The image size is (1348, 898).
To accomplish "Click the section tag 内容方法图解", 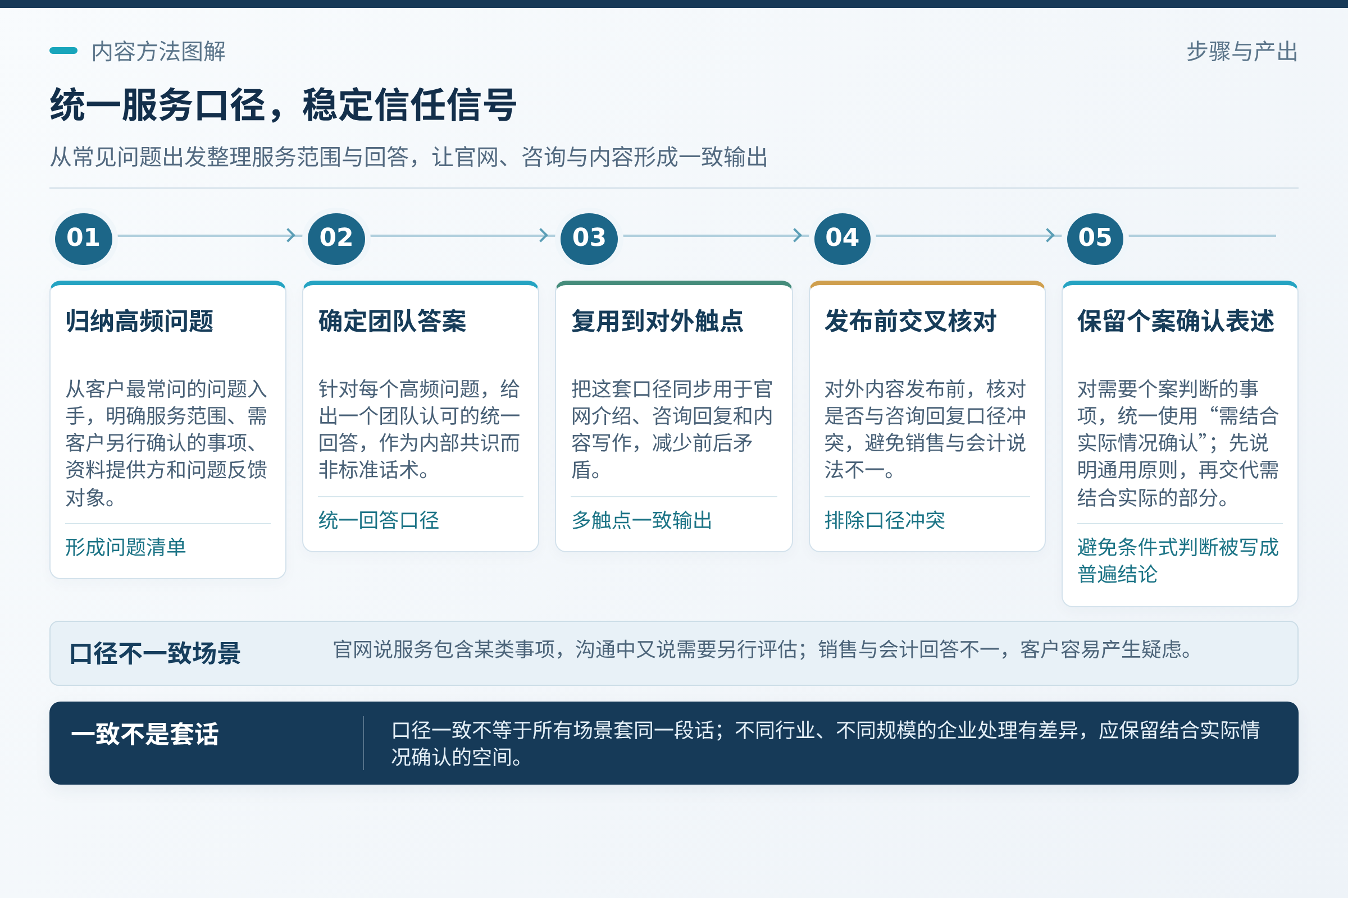I will (x=158, y=52).
